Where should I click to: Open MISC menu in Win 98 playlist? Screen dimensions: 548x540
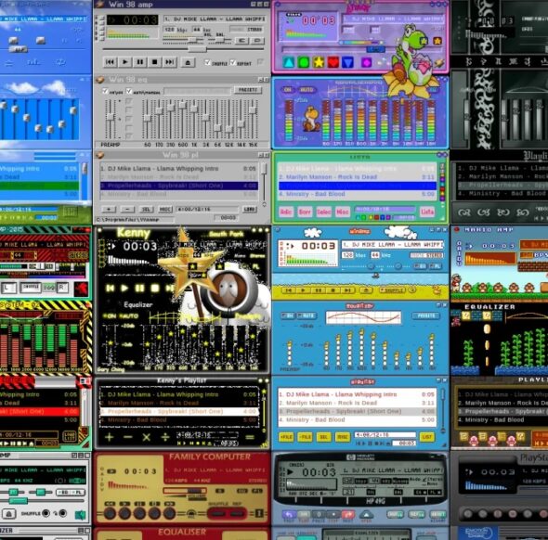(164, 209)
